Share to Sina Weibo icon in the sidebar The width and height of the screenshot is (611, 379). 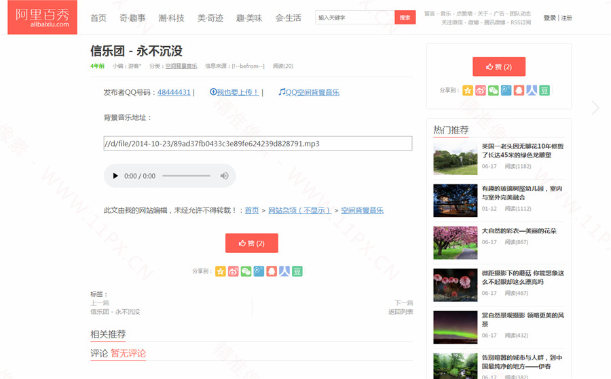tap(481, 90)
